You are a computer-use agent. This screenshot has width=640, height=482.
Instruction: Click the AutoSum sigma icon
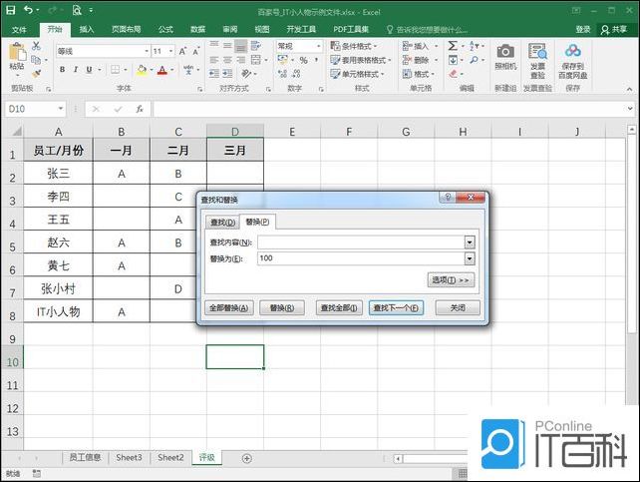[x=453, y=46]
